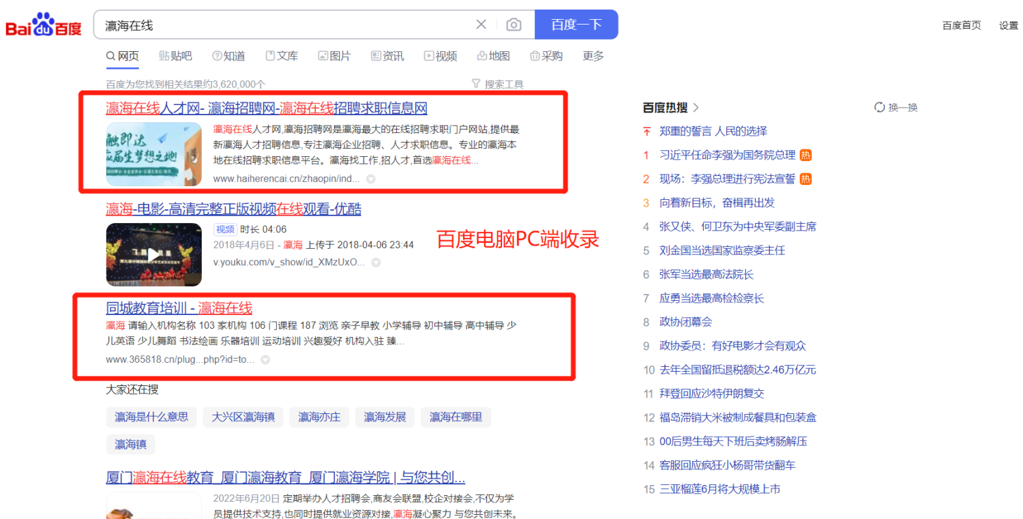The image size is (1023, 519).
Task: Open the 文库 tab
Action: (x=282, y=56)
